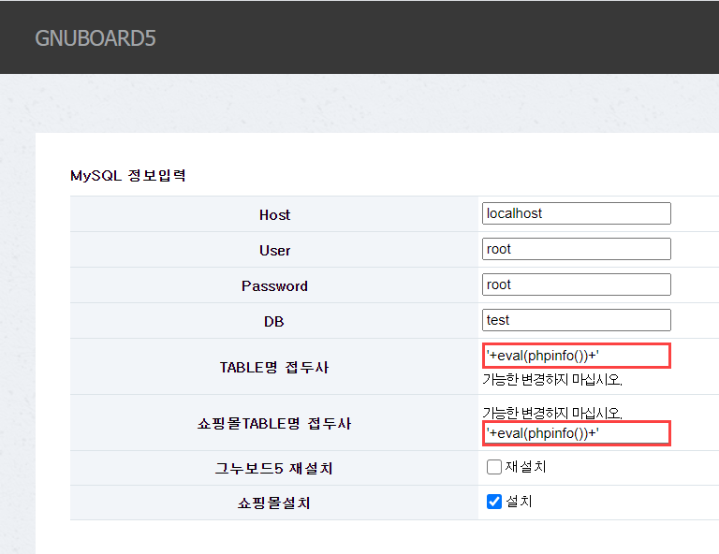Click the hint text below TABLE명 접두사 field
Viewport: 719px width, 554px height.
coord(552,380)
